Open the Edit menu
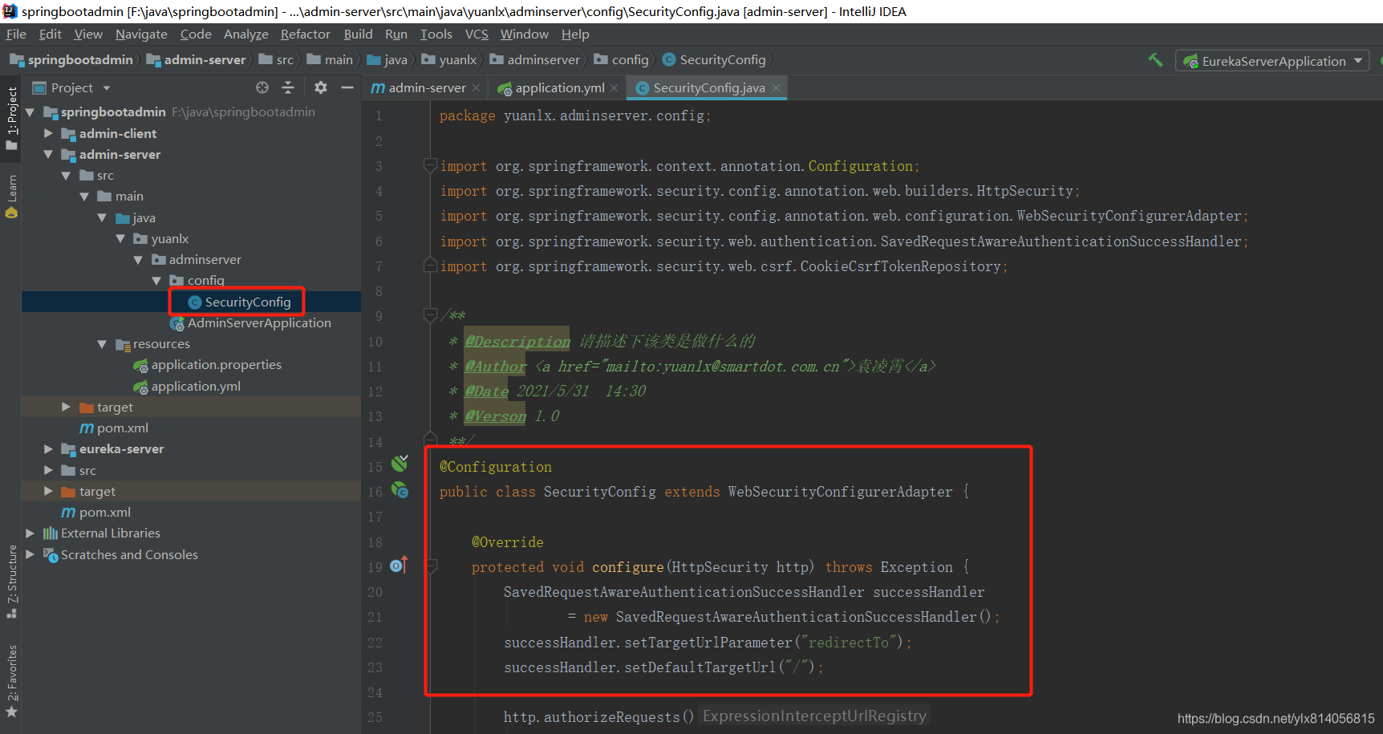 pyautogui.click(x=51, y=34)
